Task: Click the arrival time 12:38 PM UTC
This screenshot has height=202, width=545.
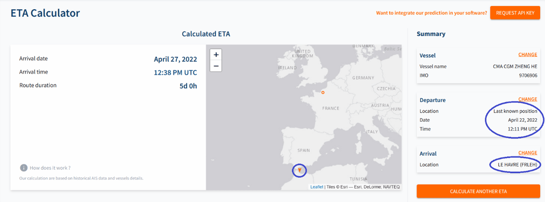Action: click(x=175, y=73)
